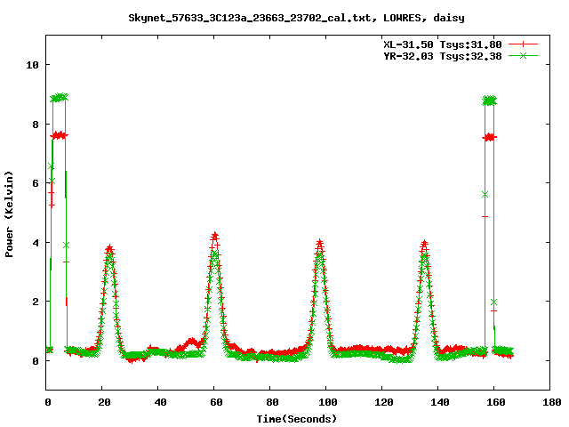569x427 pixels.
Task: Click the x-axis tick label 180
Action: (550, 402)
